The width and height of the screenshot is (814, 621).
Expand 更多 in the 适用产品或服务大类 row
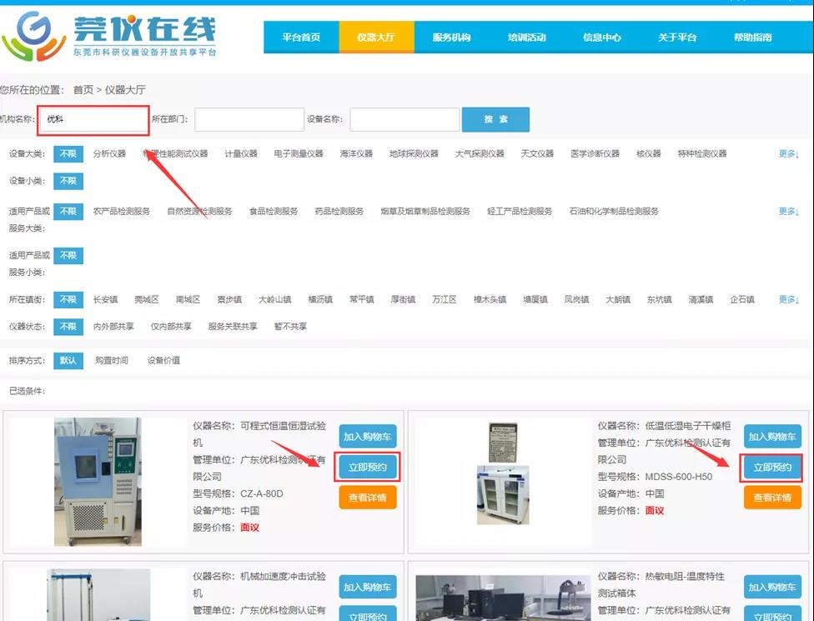pyautogui.click(x=786, y=211)
